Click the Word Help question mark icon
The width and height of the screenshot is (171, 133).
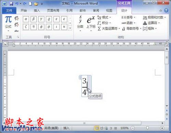pyautogui.click(x=166, y=11)
